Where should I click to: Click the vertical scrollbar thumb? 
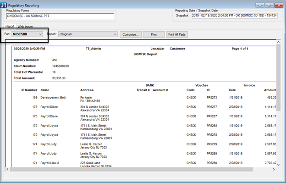coord(278,78)
